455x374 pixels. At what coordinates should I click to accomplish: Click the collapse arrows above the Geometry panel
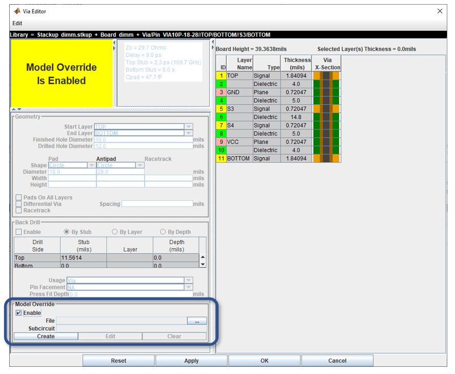point(16,109)
